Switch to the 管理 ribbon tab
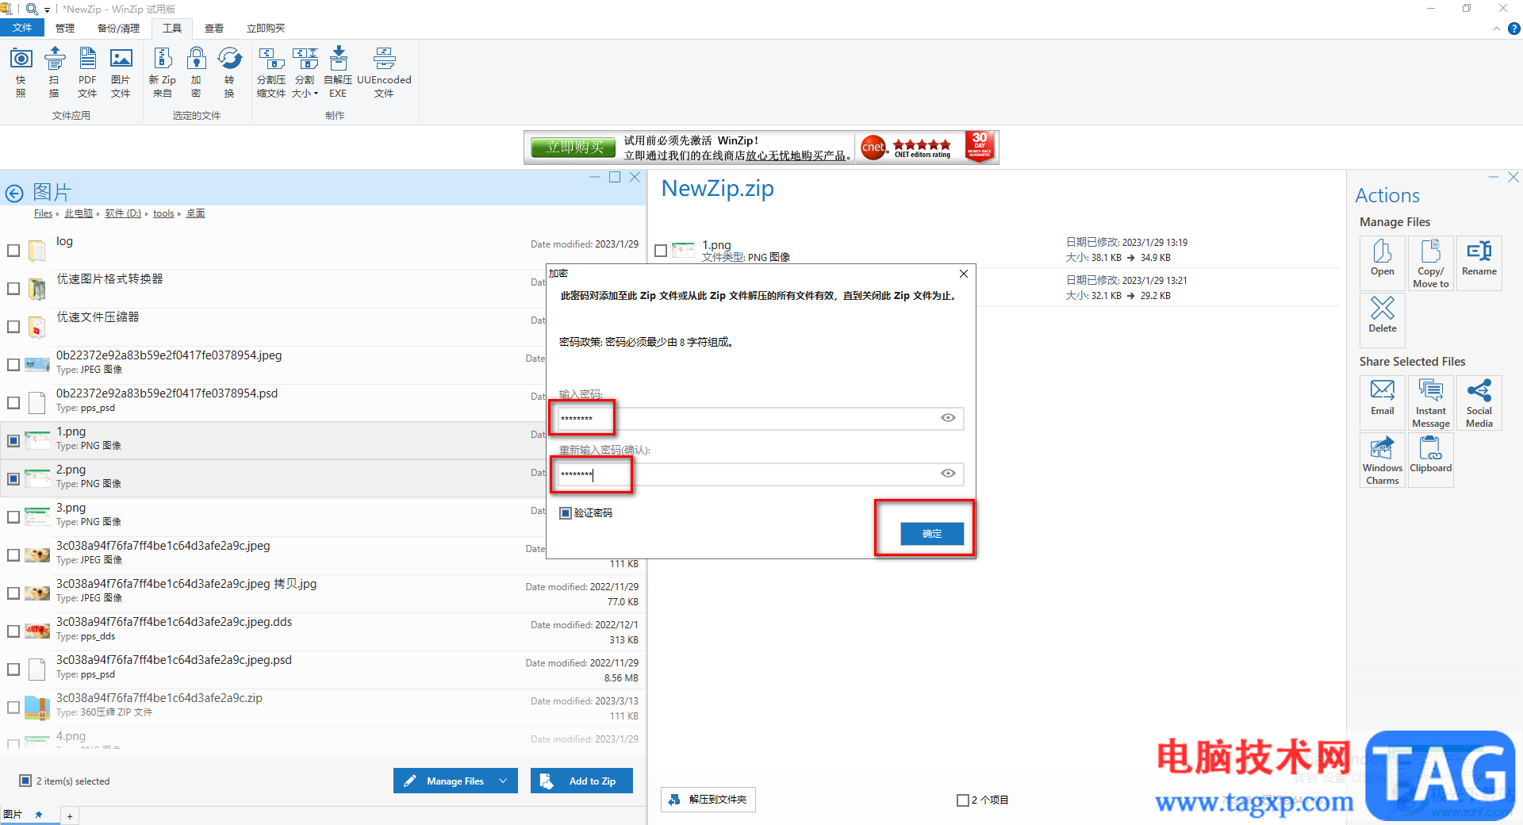This screenshot has width=1523, height=825. click(65, 28)
